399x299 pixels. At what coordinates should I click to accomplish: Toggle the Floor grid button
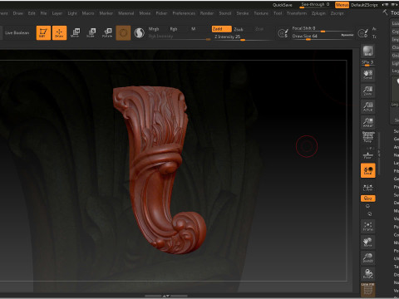point(368,154)
